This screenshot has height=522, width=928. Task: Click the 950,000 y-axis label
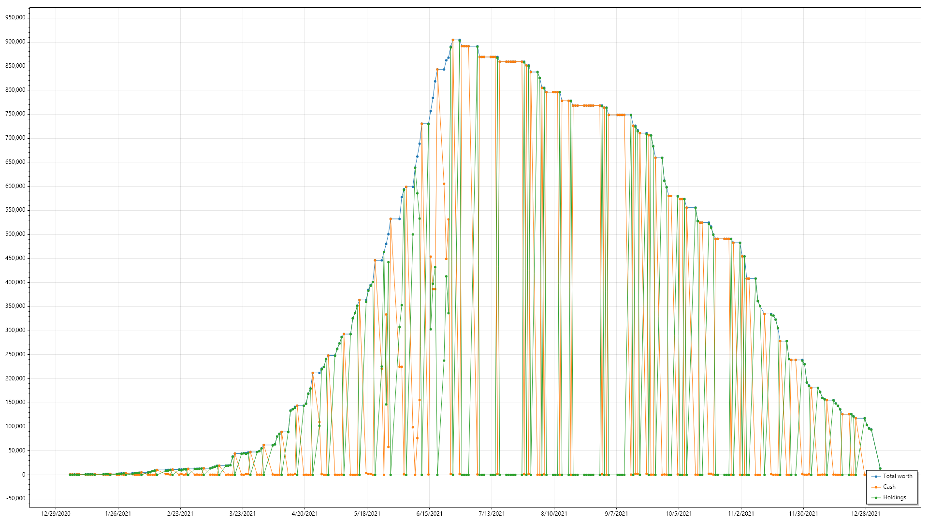pos(15,18)
